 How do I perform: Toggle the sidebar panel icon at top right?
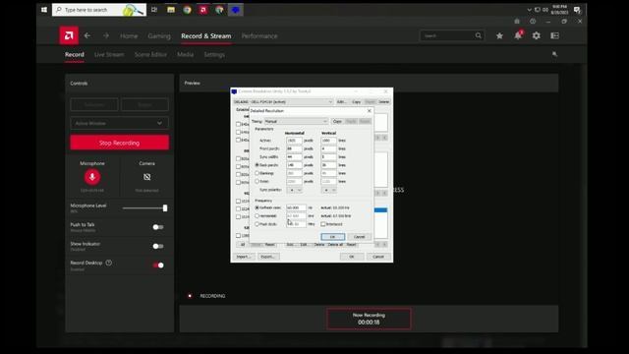click(554, 35)
